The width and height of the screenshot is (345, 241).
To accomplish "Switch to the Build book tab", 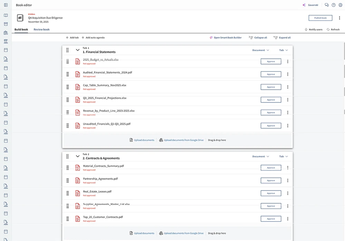I will coord(21,29).
